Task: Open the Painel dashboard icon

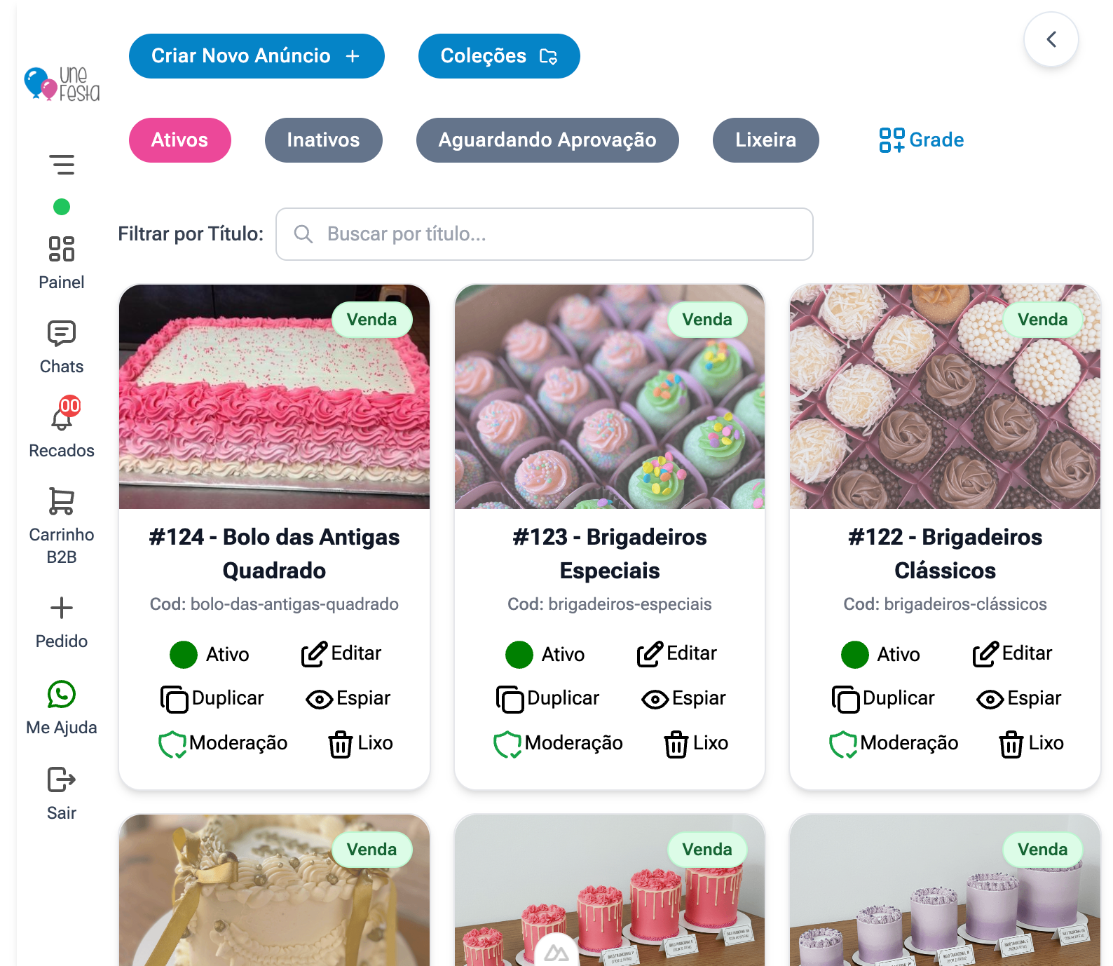Action: click(62, 250)
